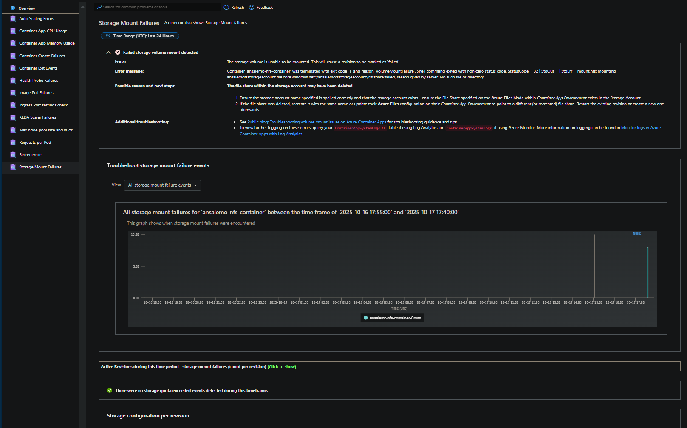
Task: Click the KEDA Scaler Failures detector icon
Action: click(13, 117)
